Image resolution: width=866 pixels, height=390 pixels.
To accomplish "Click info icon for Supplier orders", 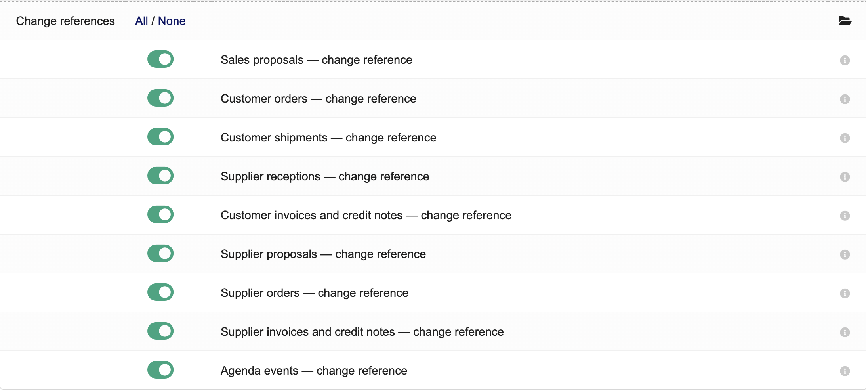I will 845,293.
